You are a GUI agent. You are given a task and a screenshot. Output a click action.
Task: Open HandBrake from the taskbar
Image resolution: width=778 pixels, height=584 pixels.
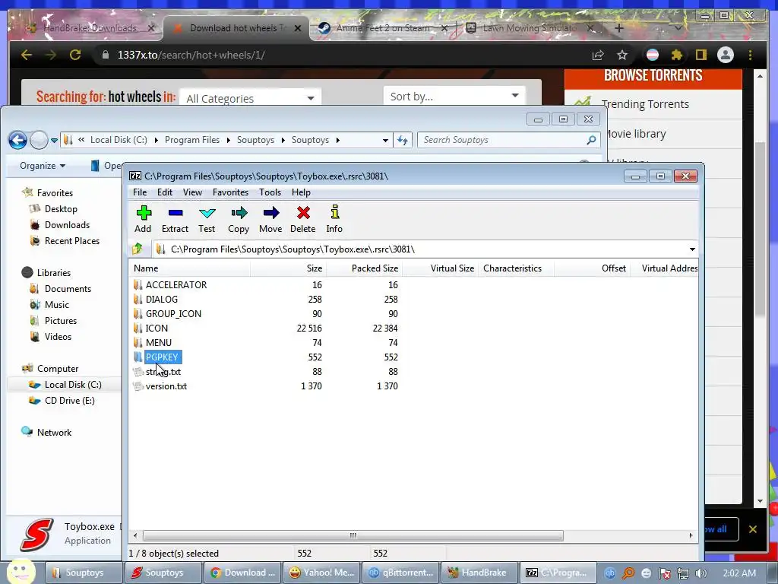click(x=479, y=573)
